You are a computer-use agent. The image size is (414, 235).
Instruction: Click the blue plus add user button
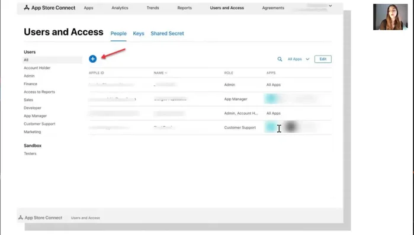tap(92, 59)
